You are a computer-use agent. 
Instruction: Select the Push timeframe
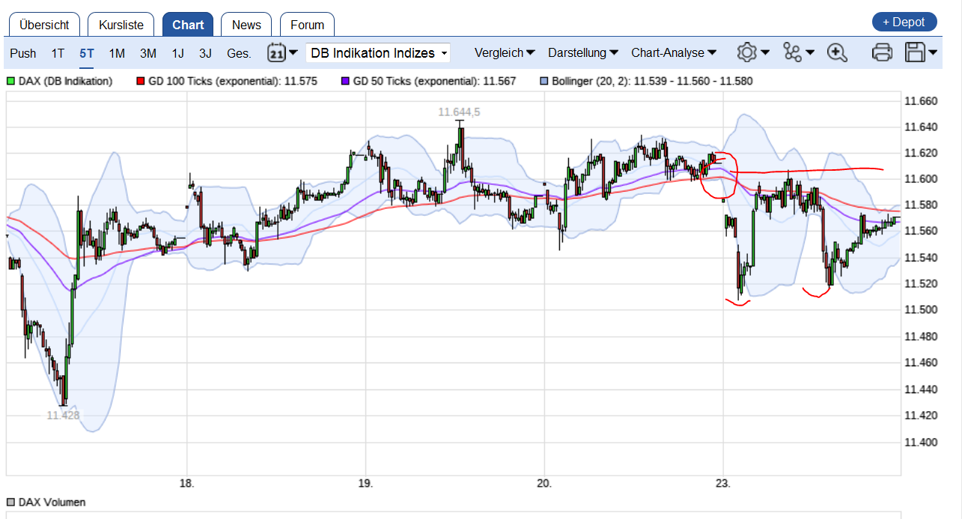pyautogui.click(x=23, y=53)
